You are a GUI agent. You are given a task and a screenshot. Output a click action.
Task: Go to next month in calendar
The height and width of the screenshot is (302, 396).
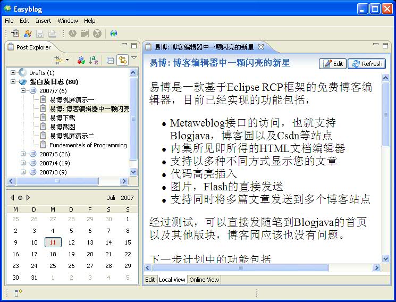click(28, 198)
